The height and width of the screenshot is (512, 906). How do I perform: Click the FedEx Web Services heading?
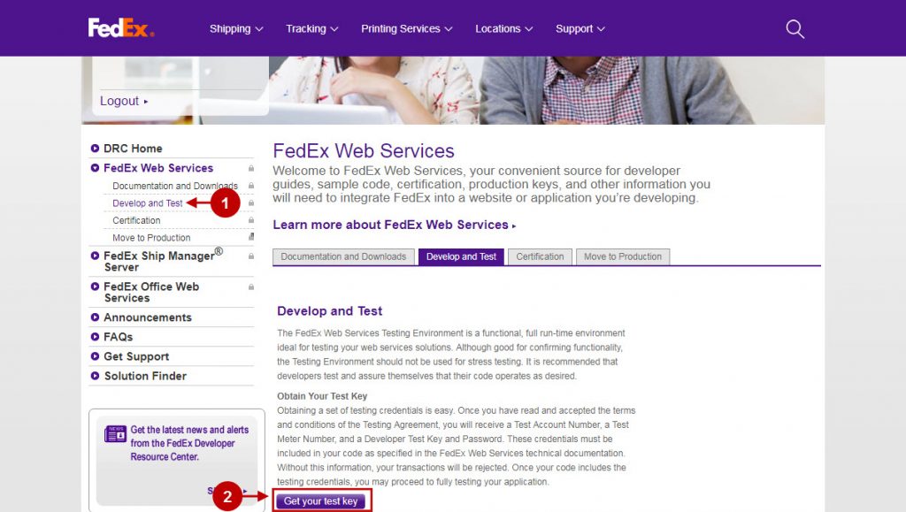tap(364, 150)
